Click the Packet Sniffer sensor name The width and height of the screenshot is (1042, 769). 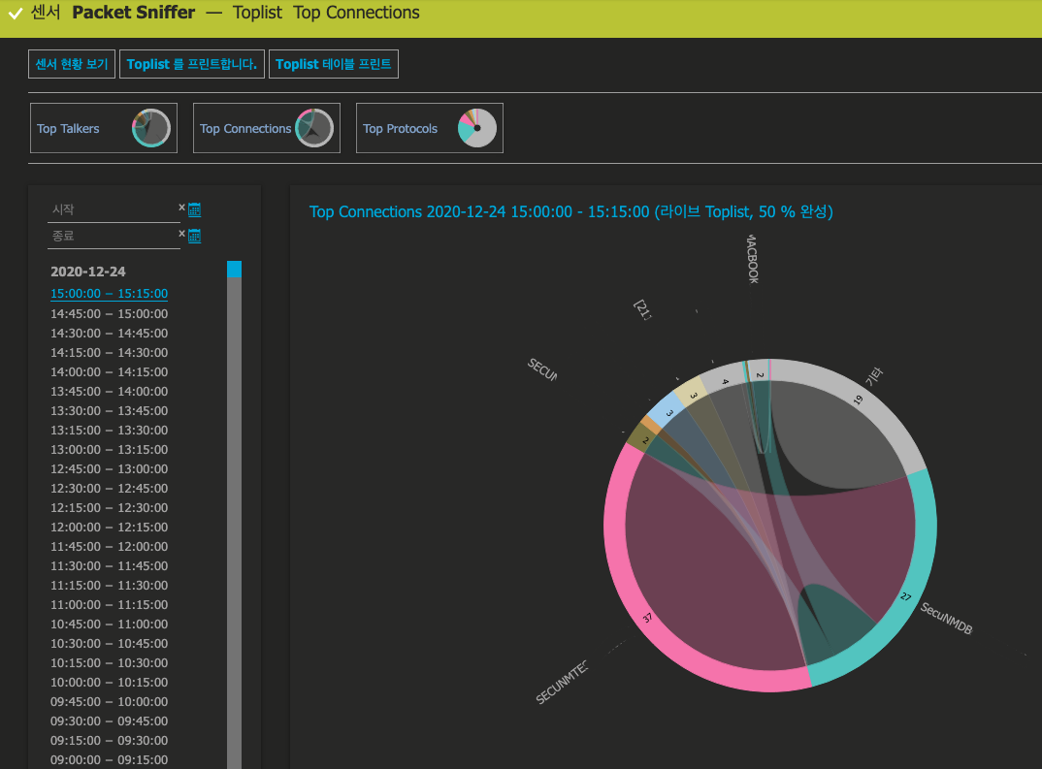click(x=134, y=13)
